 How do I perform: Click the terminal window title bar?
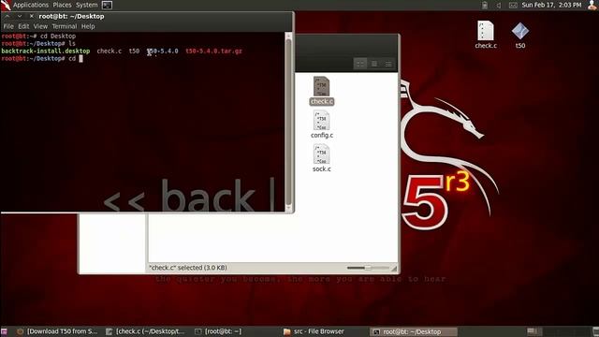[148, 17]
